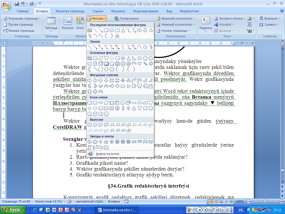
Task: Pick the Moon crescent basic shape
Action: [x=90, y=69]
